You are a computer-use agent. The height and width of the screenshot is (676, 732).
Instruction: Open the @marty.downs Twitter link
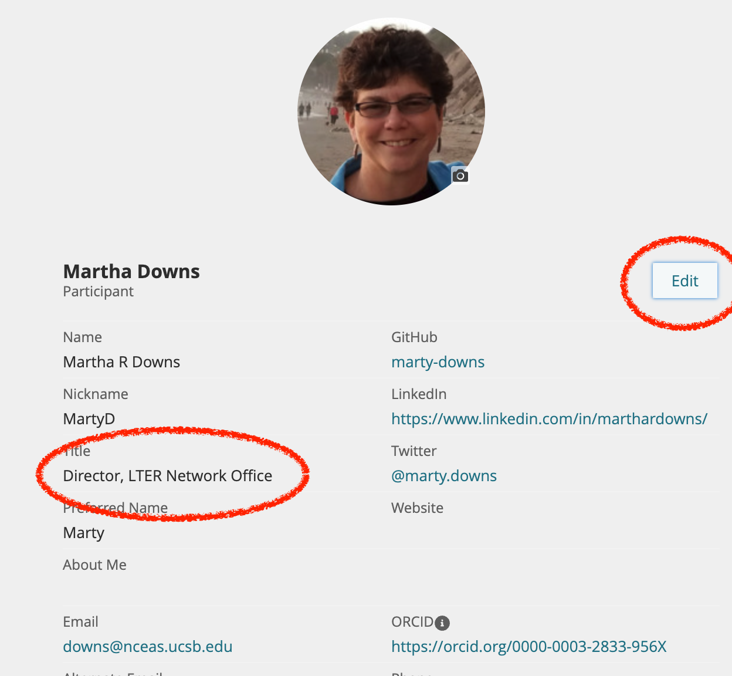click(444, 476)
